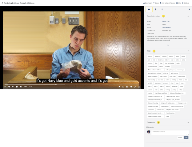Viewport: 192px width, 147px height.
Task: Switch to the microphone transcript tab
Action: [155, 10]
